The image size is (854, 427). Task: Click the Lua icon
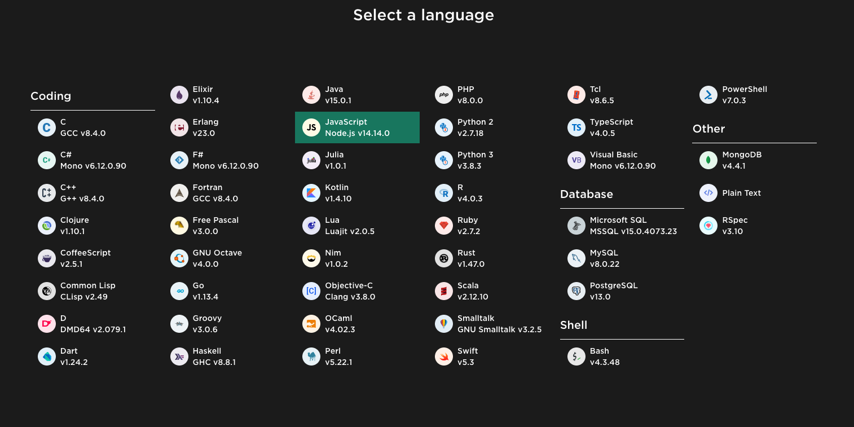(x=311, y=226)
